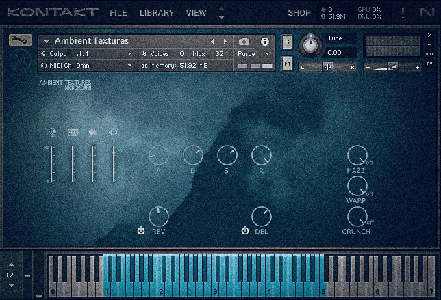Click the waveform layer icon
441x300 pixels.
[93, 132]
